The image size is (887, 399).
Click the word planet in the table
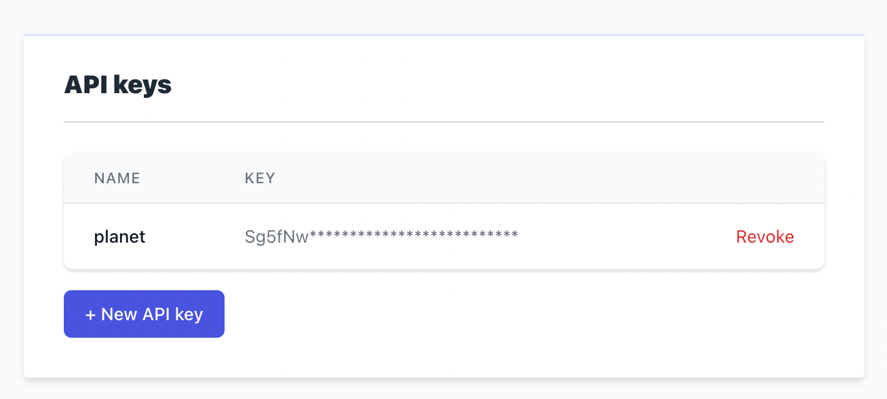tap(119, 237)
